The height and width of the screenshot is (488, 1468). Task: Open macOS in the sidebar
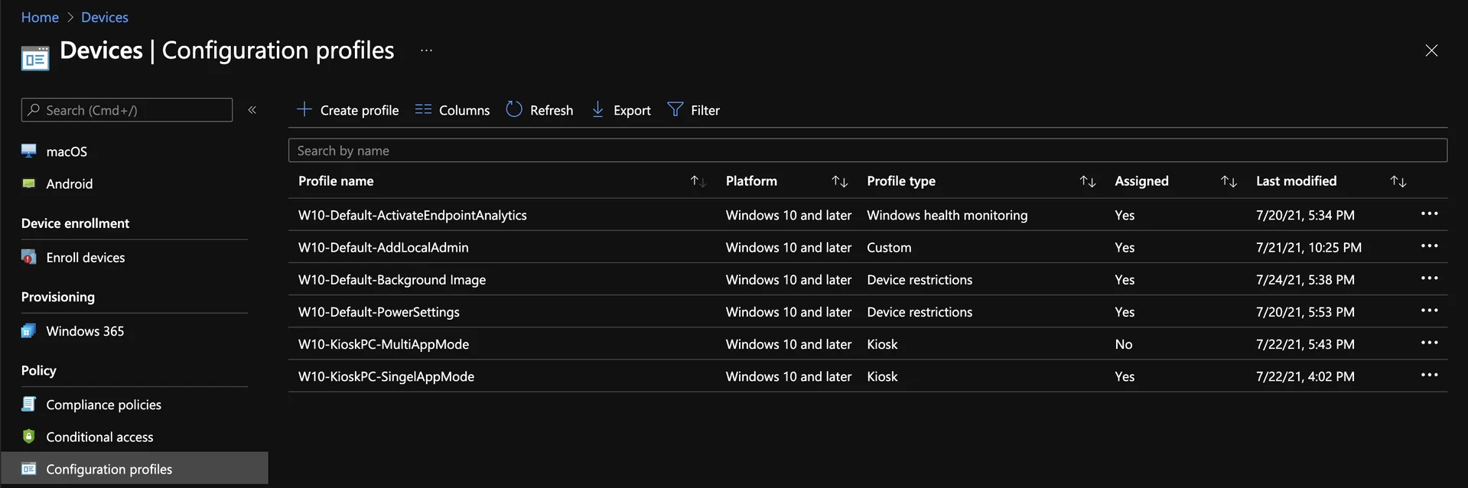pos(67,151)
